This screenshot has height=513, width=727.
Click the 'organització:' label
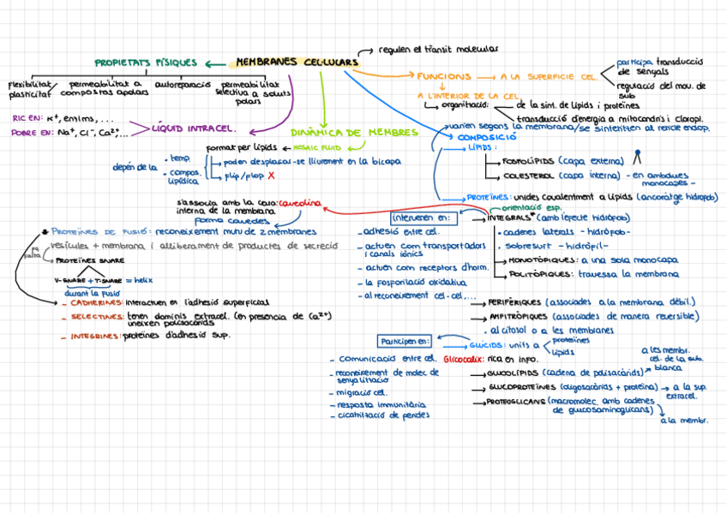(x=465, y=105)
